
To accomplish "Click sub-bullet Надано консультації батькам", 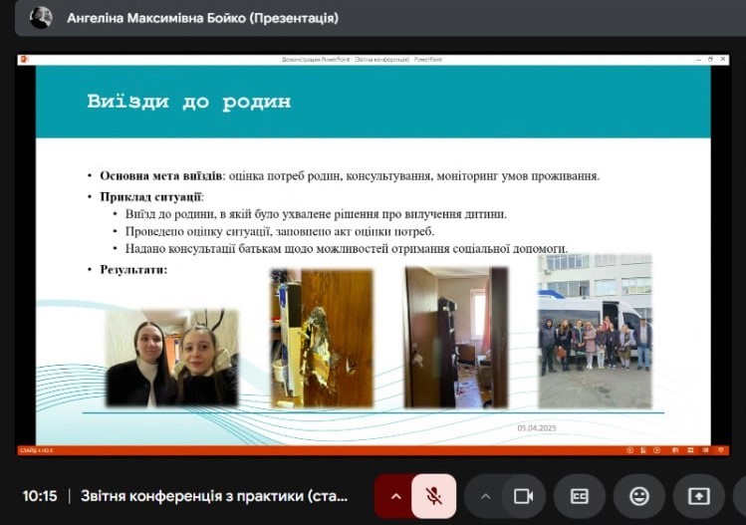I will click(347, 248).
